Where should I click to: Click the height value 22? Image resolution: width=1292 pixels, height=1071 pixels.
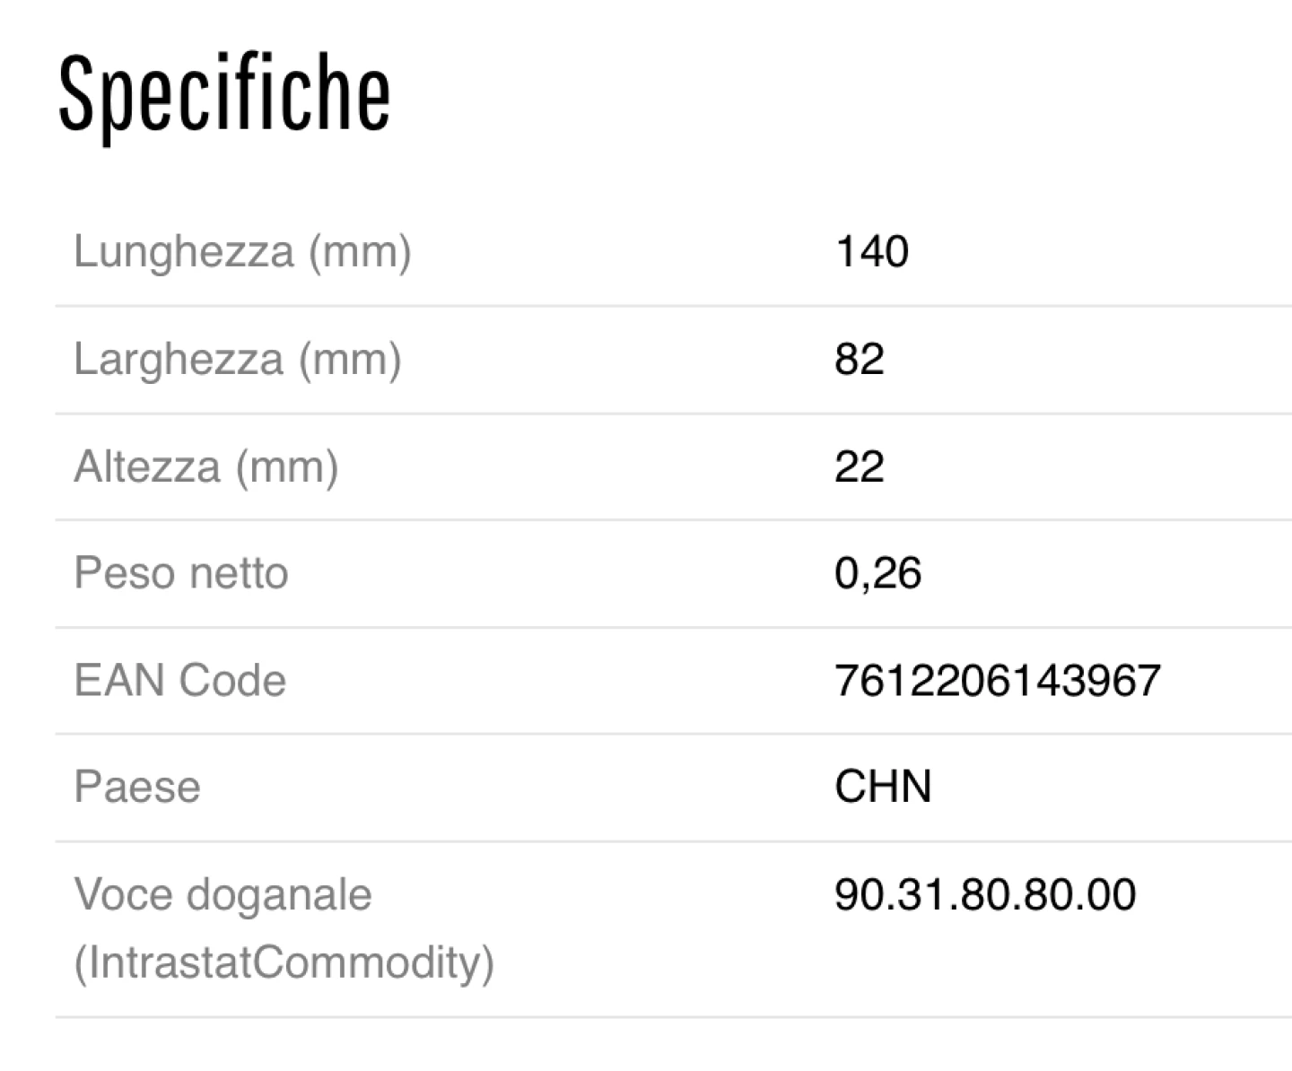coord(860,466)
